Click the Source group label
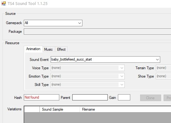Viewport: 171px width, 123px height. (10, 14)
